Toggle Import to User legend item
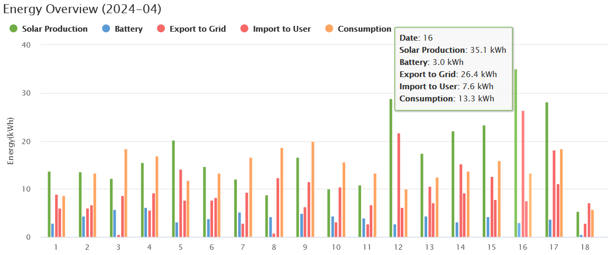Screen dimensions: 608x255 pyautogui.click(x=281, y=29)
